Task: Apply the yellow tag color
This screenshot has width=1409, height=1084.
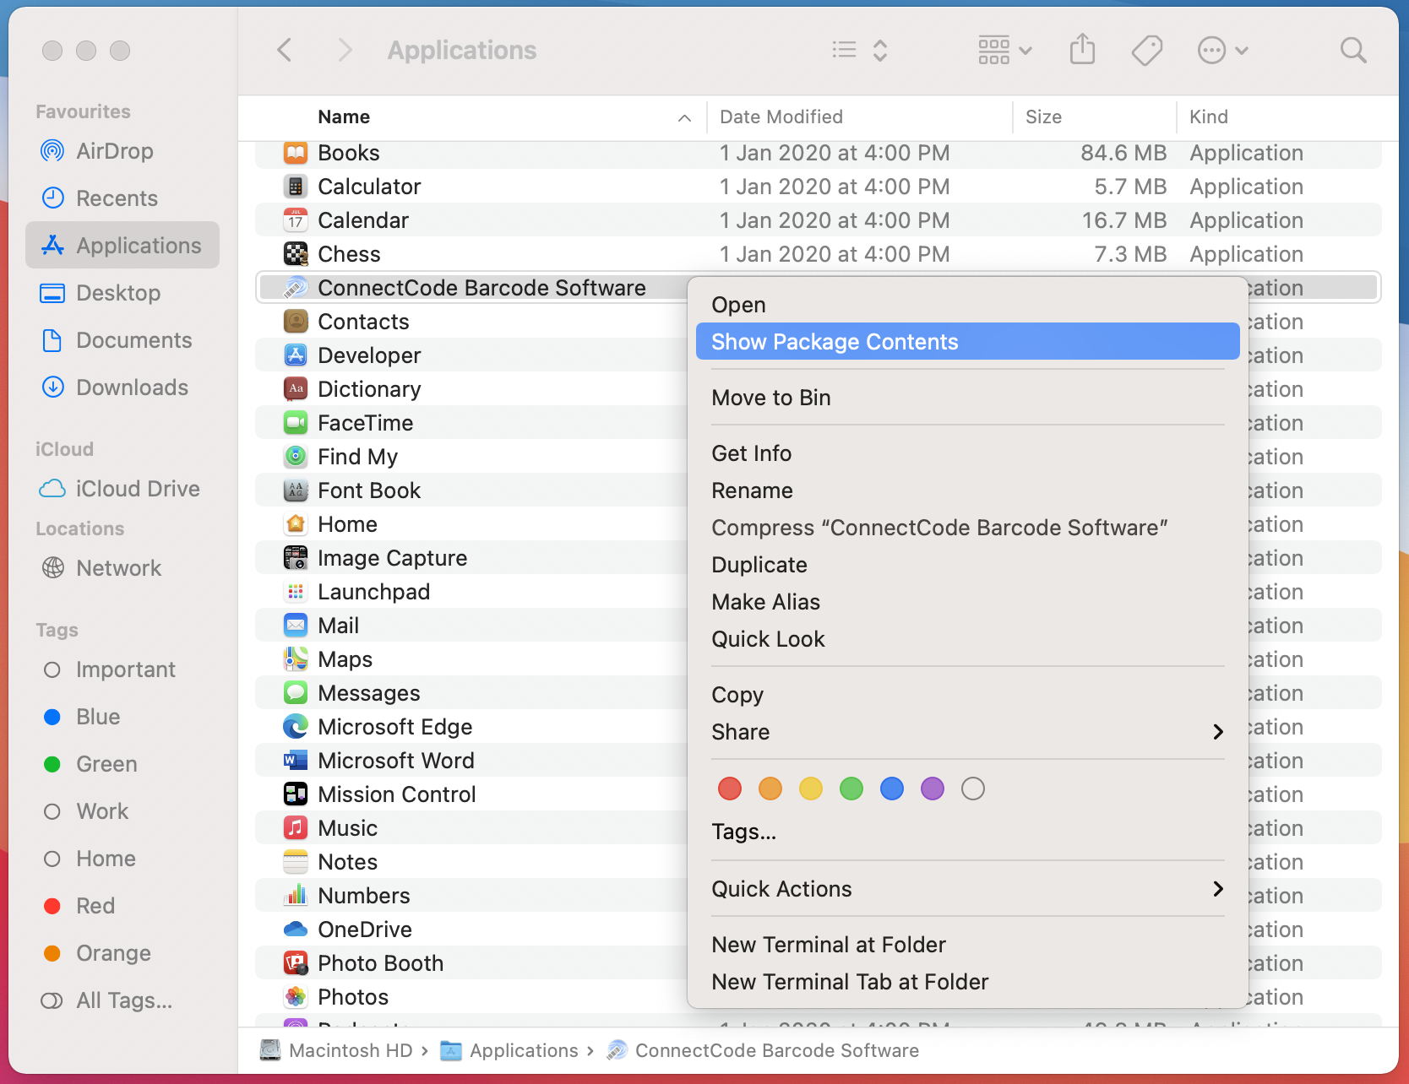Action: [x=811, y=789]
